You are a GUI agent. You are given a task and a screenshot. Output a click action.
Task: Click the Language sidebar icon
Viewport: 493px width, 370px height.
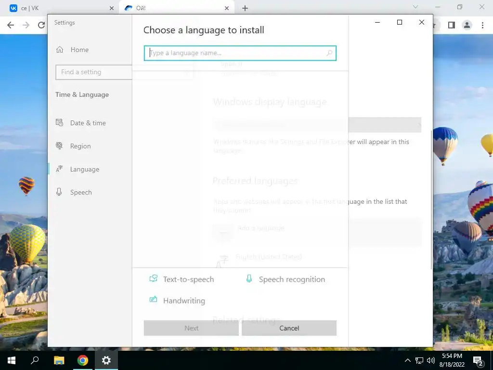click(59, 169)
